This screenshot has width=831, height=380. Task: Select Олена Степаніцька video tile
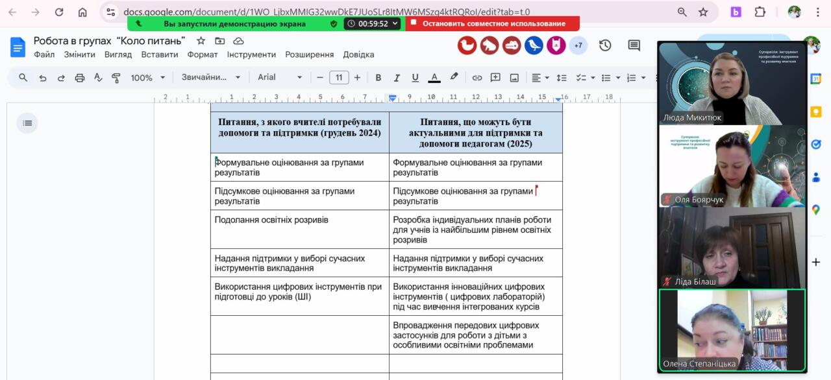click(732, 329)
